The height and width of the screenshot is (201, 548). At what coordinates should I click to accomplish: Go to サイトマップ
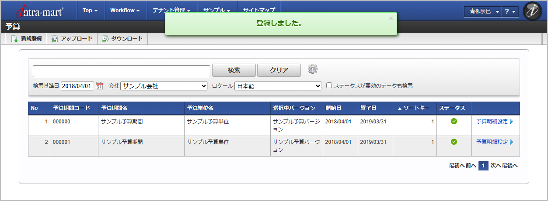(259, 10)
